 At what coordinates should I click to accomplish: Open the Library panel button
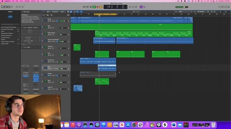pyautogui.click(x=3, y=7)
